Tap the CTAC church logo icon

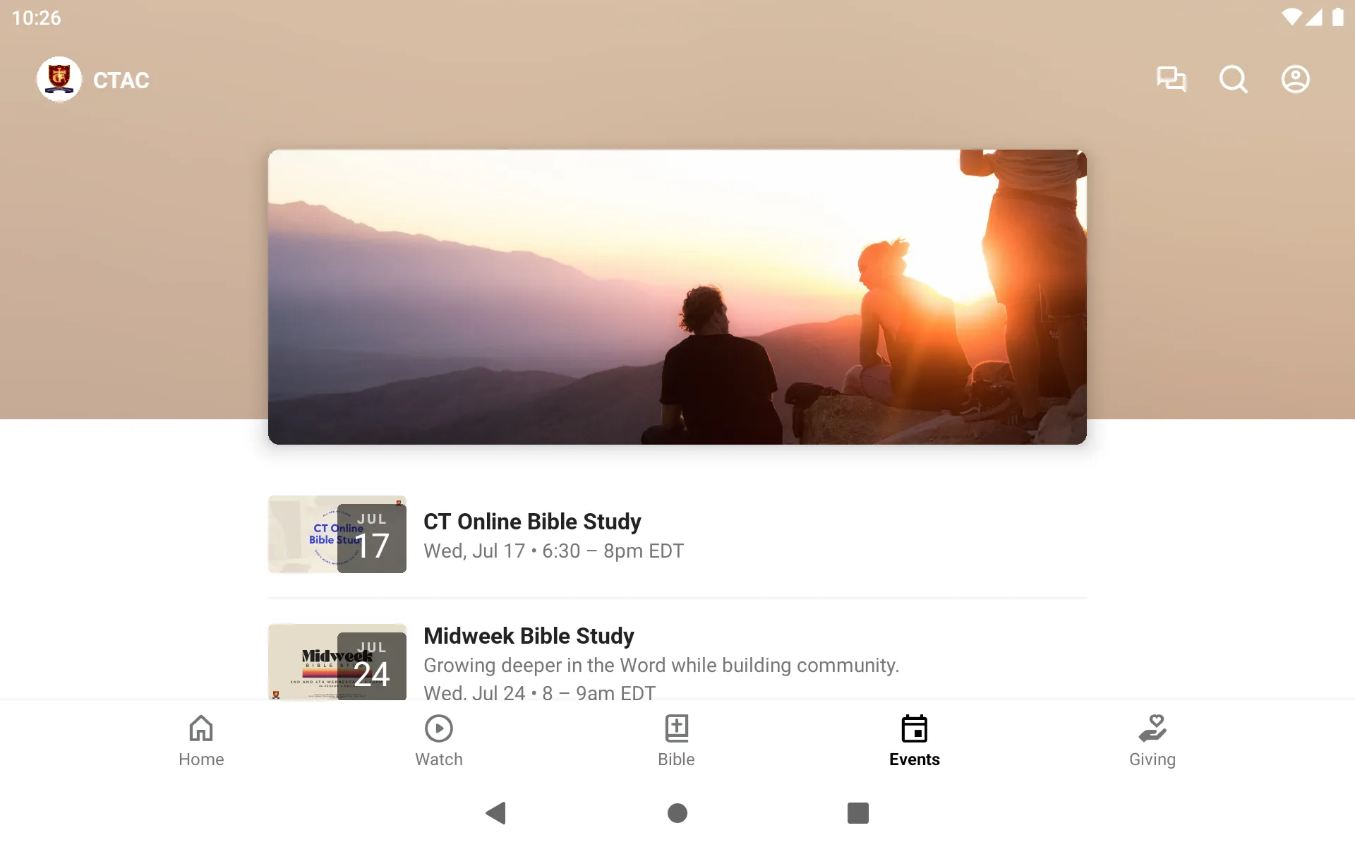tap(59, 78)
